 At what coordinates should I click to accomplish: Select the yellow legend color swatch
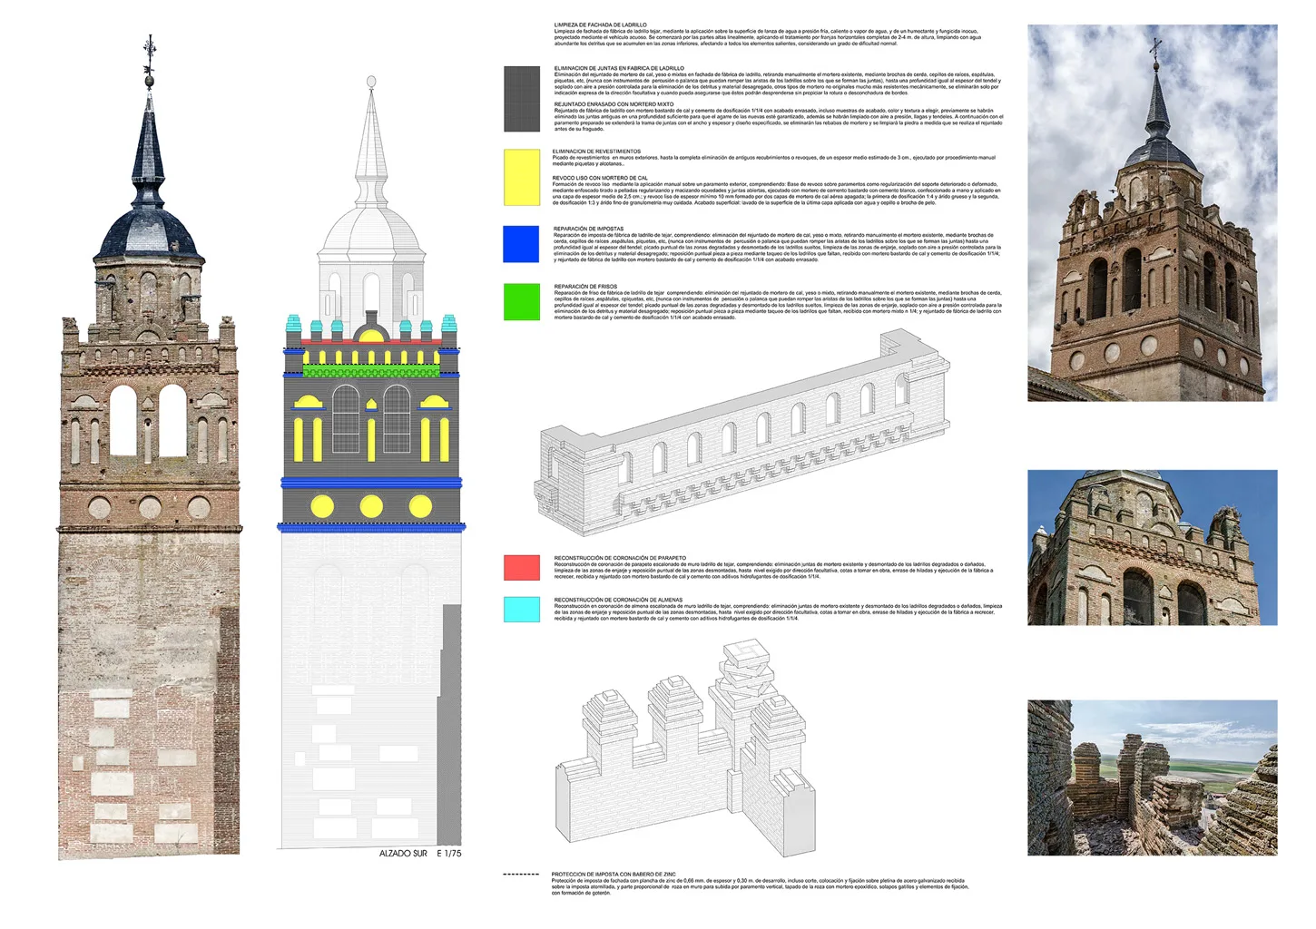[522, 178]
